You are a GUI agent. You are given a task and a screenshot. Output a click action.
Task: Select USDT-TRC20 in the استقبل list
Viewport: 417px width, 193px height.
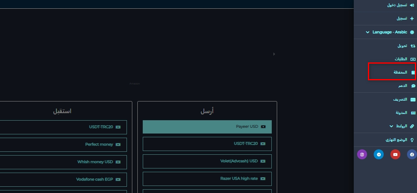(x=63, y=127)
